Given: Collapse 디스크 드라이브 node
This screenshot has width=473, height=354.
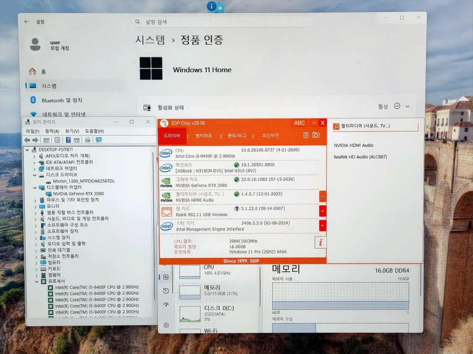Looking at the screenshot, I should [35, 175].
